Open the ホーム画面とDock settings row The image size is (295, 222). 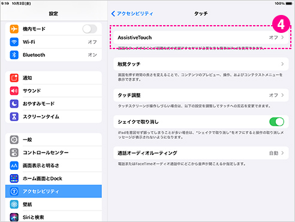pyautogui.click(x=53, y=178)
